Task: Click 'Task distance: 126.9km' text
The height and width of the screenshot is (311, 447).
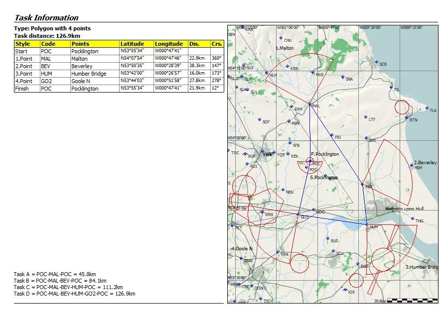Action: (x=47, y=36)
